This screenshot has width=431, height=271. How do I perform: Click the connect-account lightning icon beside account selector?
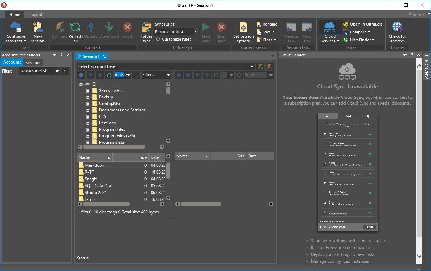click(x=261, y=66)
